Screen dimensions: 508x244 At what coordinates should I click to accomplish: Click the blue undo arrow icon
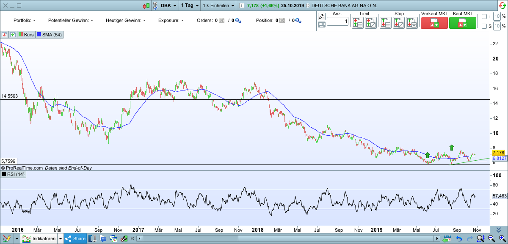point(458,239)
